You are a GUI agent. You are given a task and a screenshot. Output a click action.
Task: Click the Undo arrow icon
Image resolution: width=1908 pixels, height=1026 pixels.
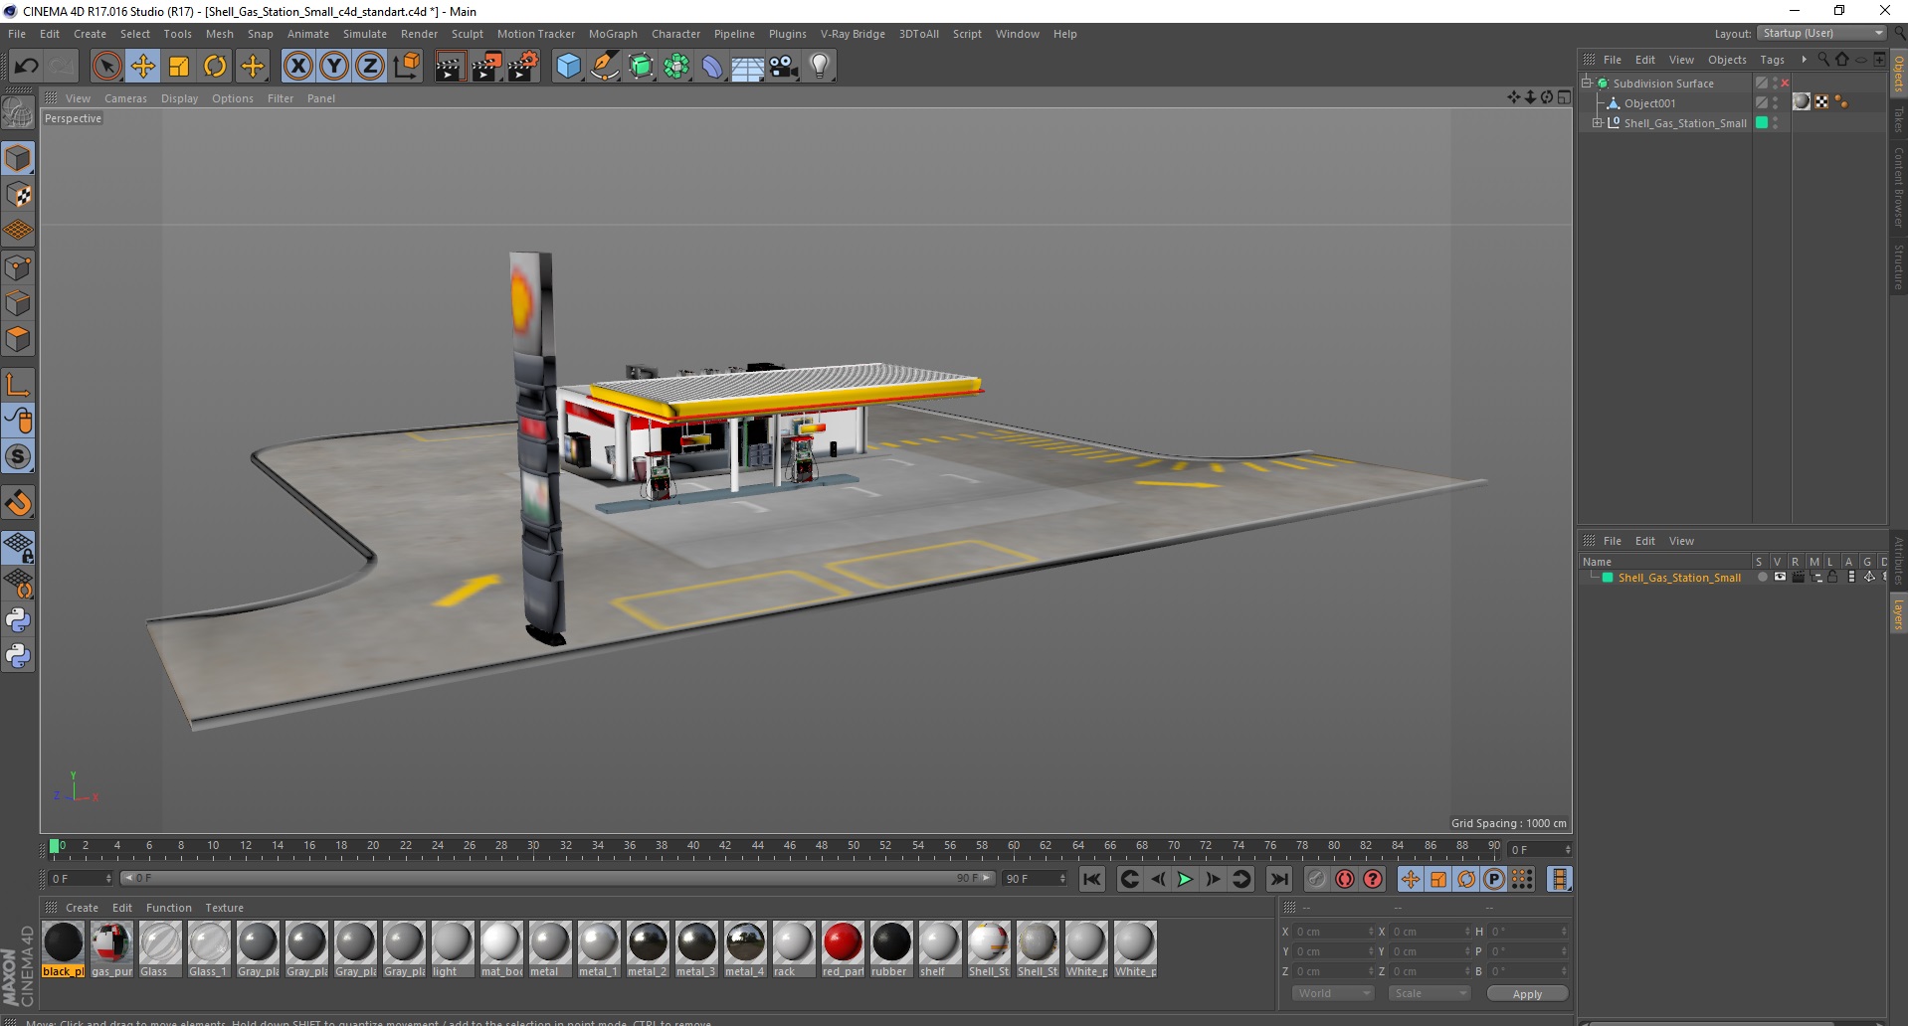point(26,67)
